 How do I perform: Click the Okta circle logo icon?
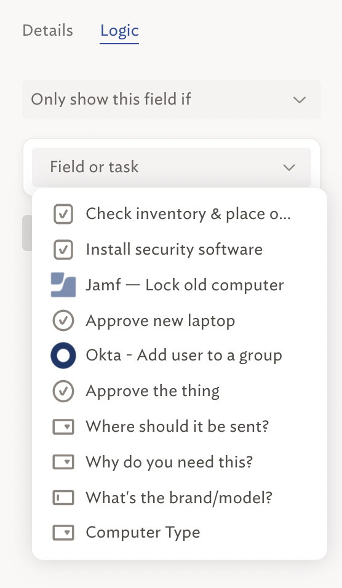tap(63, 356)
